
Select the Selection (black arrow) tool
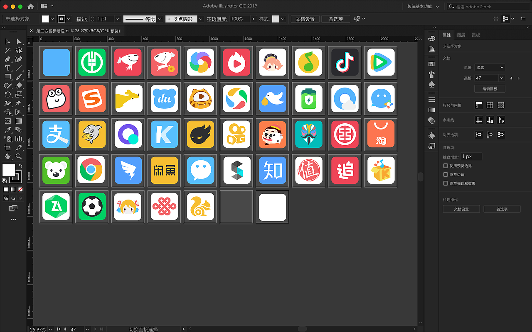pyautogui.click(x=7, y=41)
